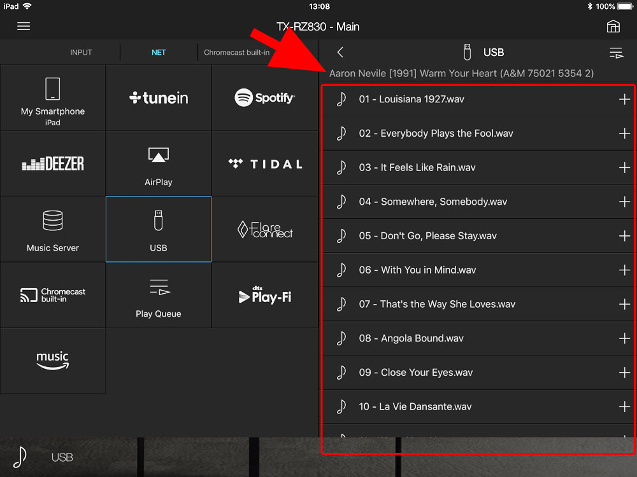Add Angola Bound to the queue
Image resolution: width=637 pixels, height=477 pixels.
click(624, 338)
